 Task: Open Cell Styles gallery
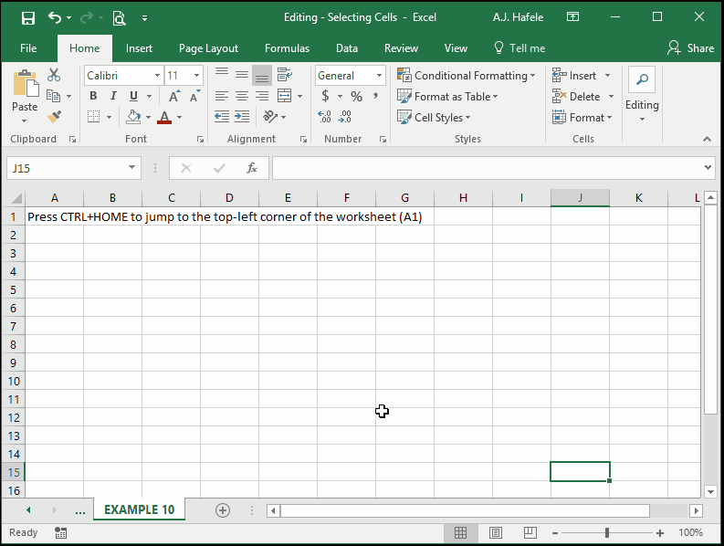[x=434, y=118]
